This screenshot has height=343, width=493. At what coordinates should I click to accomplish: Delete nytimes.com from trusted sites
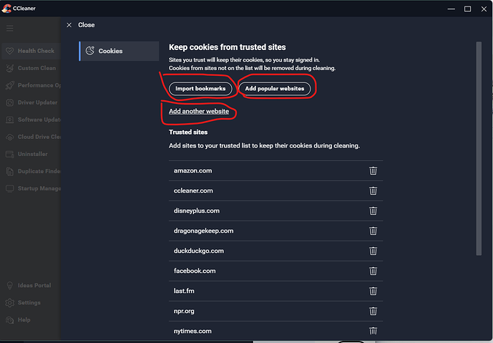[x=373, y=331]
